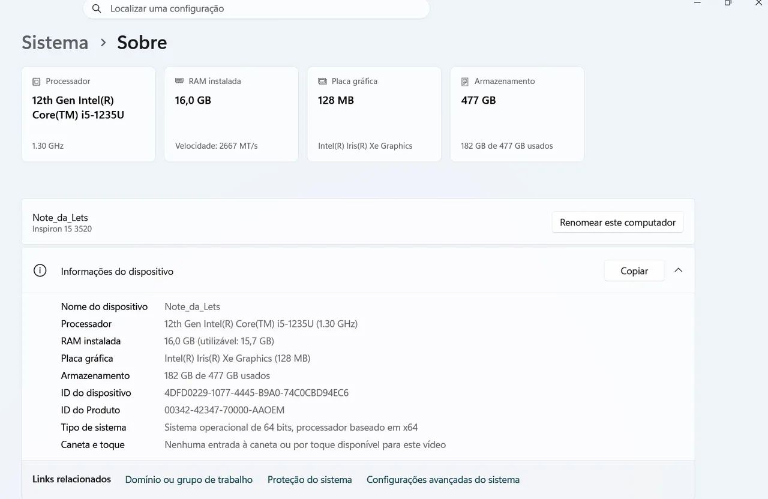
Task: Click '182 GB de 477 GB usados' in storage card
Action: (x=507, y=146)
